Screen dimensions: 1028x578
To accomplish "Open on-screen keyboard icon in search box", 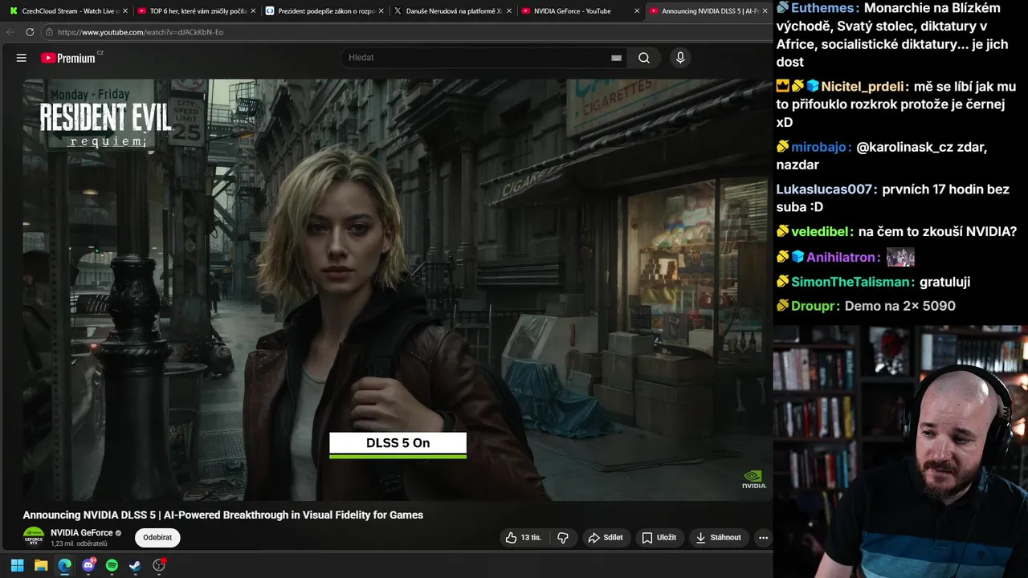I will tap(616, 58).
